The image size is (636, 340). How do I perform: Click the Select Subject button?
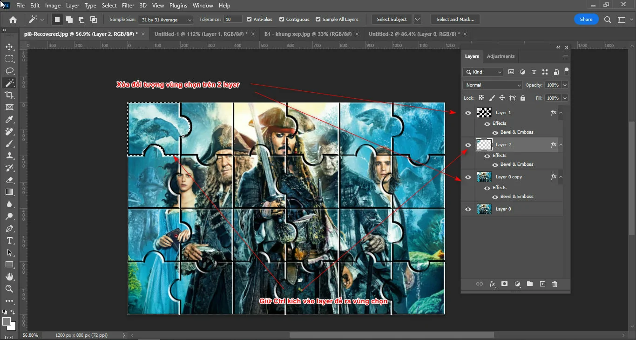pos(392,19)
